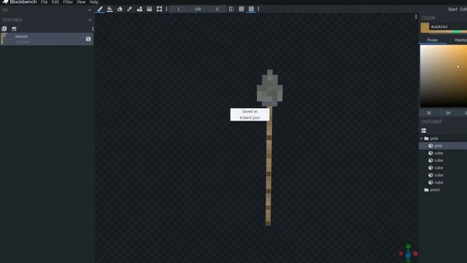Image resolution: width=467 pixels, height=263 pixels.
Task: Collapse the Textures panel chevron
Action: click(90, 20)
